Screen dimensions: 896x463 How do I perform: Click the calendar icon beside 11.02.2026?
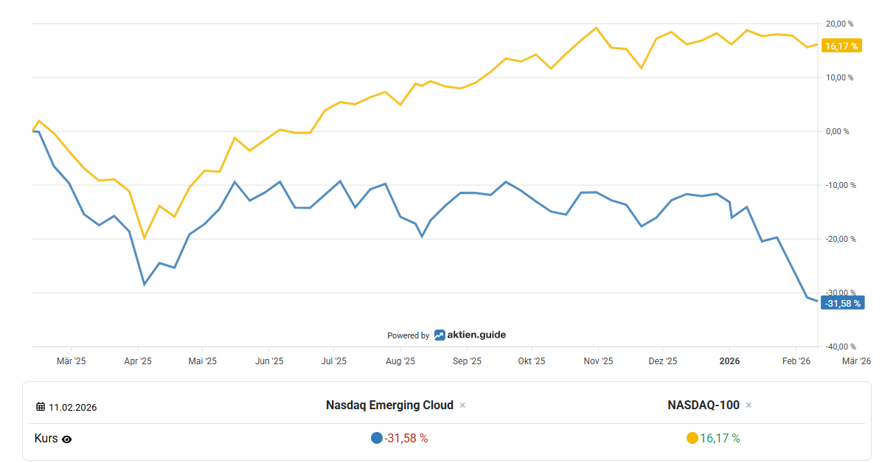pos(41,407)
